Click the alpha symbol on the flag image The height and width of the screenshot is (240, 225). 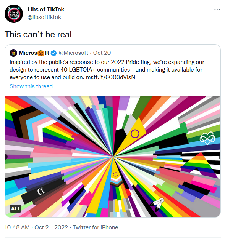41,191
